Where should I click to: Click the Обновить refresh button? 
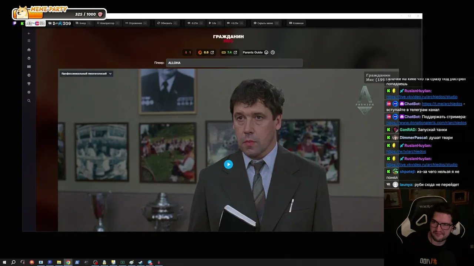tap(167, 23)
